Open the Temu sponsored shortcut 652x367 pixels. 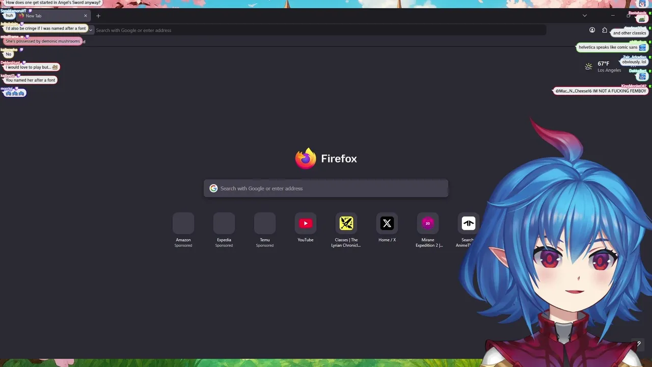tap(265, 223)
